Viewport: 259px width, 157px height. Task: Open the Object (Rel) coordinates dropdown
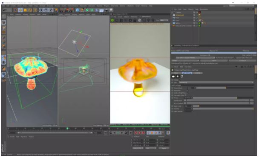coord(138,148)
